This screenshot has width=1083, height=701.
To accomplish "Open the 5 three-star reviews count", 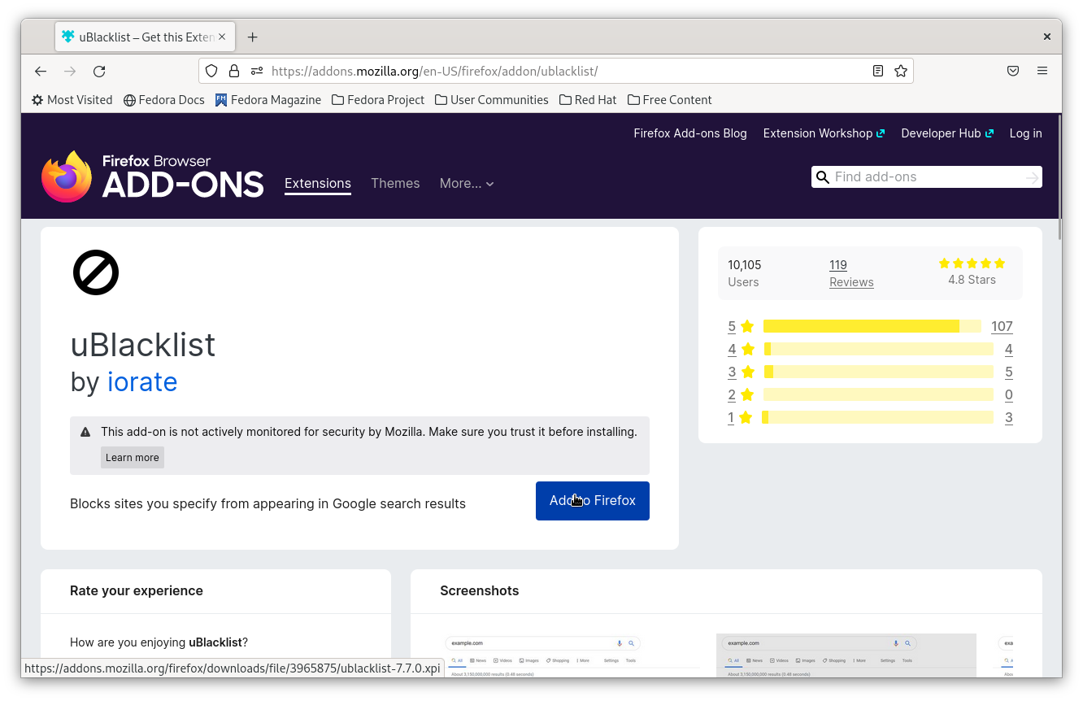I will click(x=1008, y=372).
